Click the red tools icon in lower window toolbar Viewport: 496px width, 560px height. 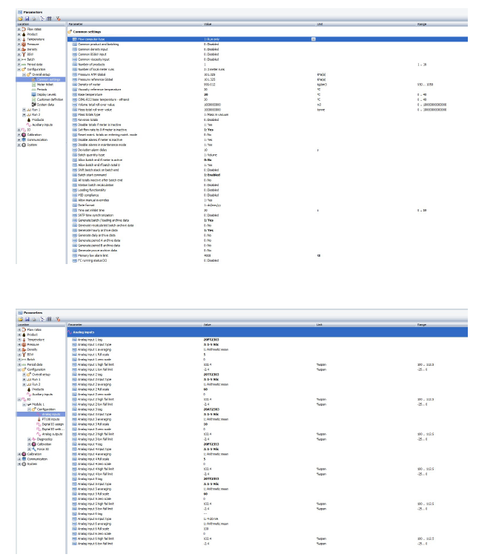coord(58,319)
